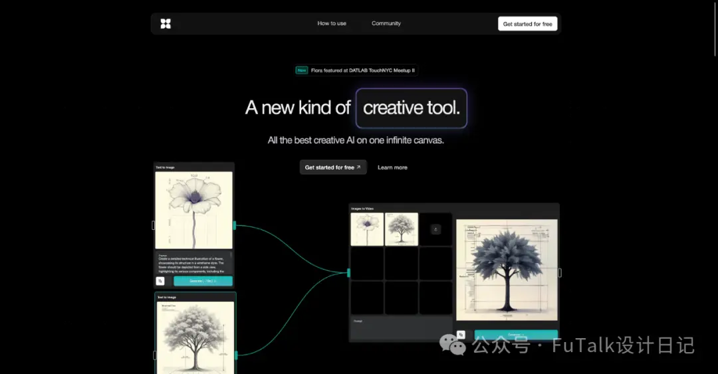The width and height of the screenshot is (718, 374).
Task: Click the dark Get started for free button under the headline
Action: tap(333, 167)
